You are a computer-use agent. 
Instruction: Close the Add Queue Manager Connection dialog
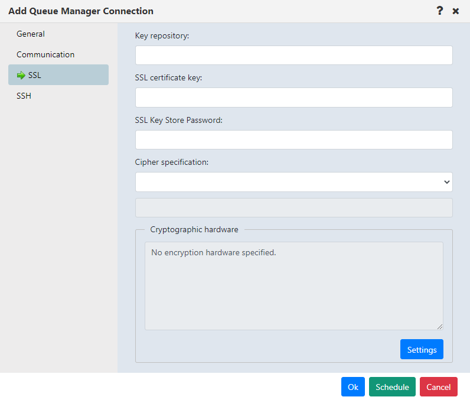click(x=456, y=11)
